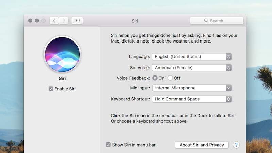Select Voice Feedback Off radio button
Screen dimensions: 272x153
[x=170, y=78]
